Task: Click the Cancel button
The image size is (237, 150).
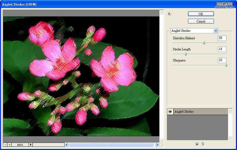Action: click(x=201, y=21)
